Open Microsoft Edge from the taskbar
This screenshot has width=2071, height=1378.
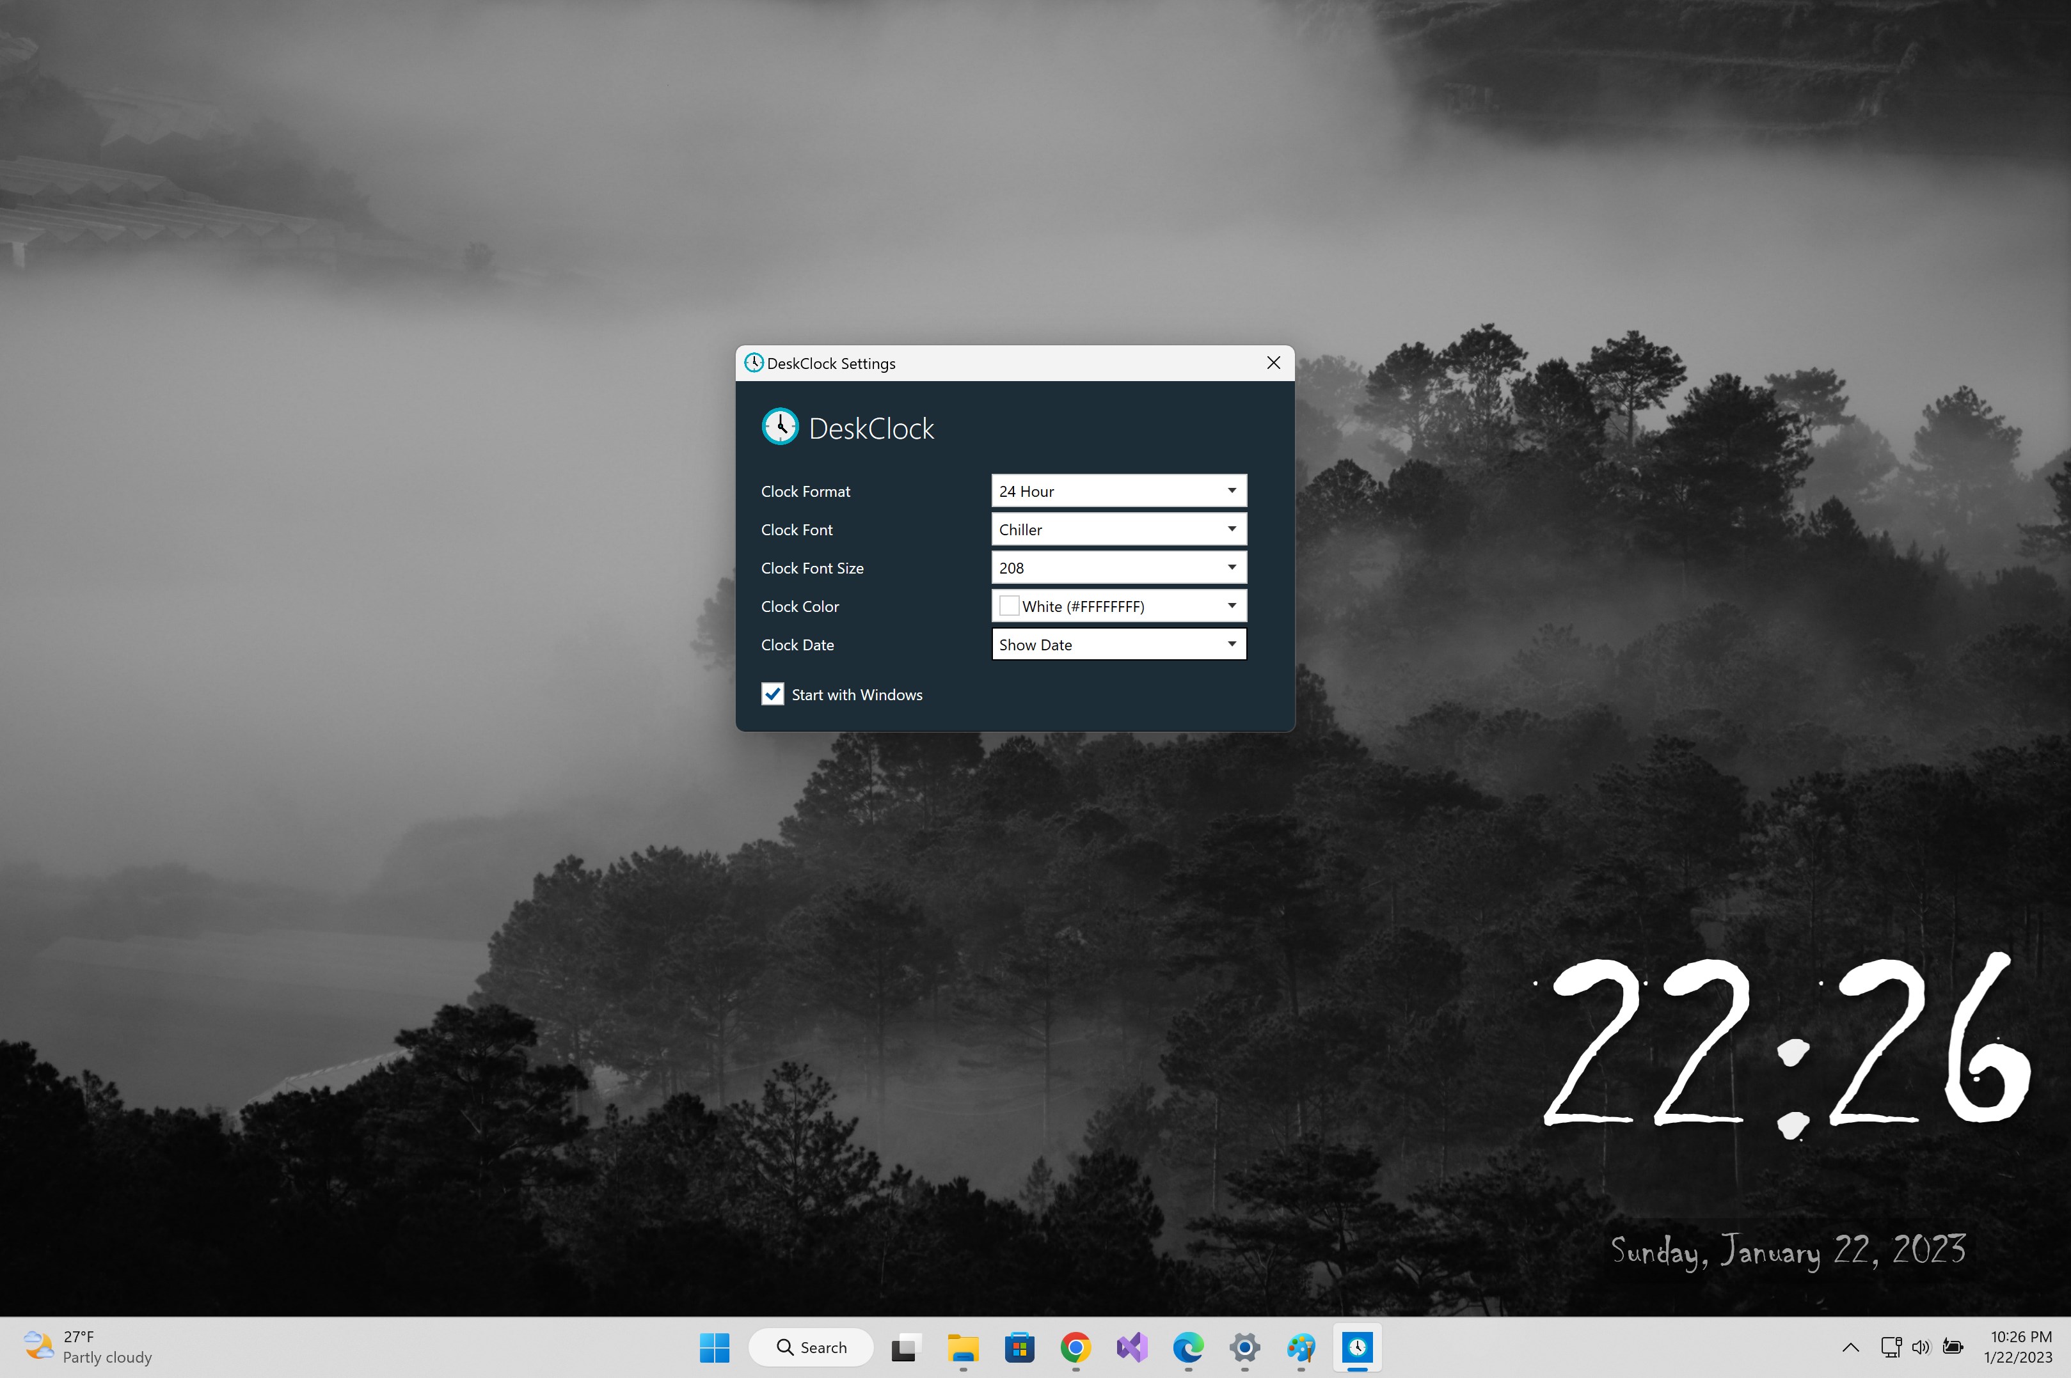tap(1187, 1347)
